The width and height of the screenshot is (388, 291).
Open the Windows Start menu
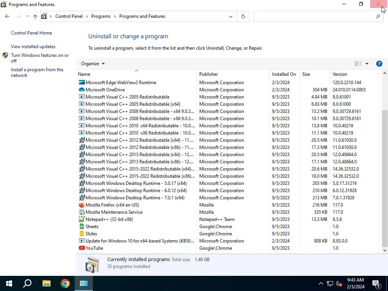(9, 283)
